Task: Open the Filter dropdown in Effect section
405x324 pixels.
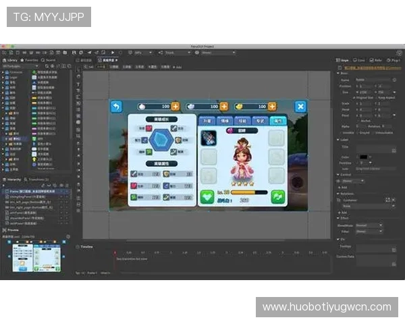Action: coord(369,232)
